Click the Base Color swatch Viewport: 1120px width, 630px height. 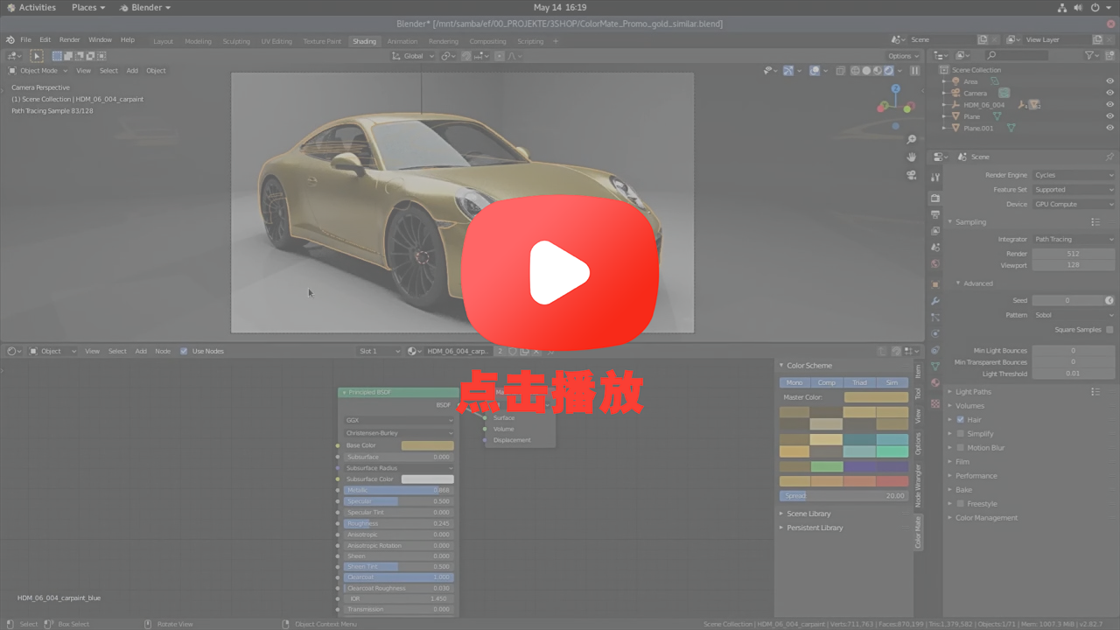pyautogui.click(x=428, y=445)
